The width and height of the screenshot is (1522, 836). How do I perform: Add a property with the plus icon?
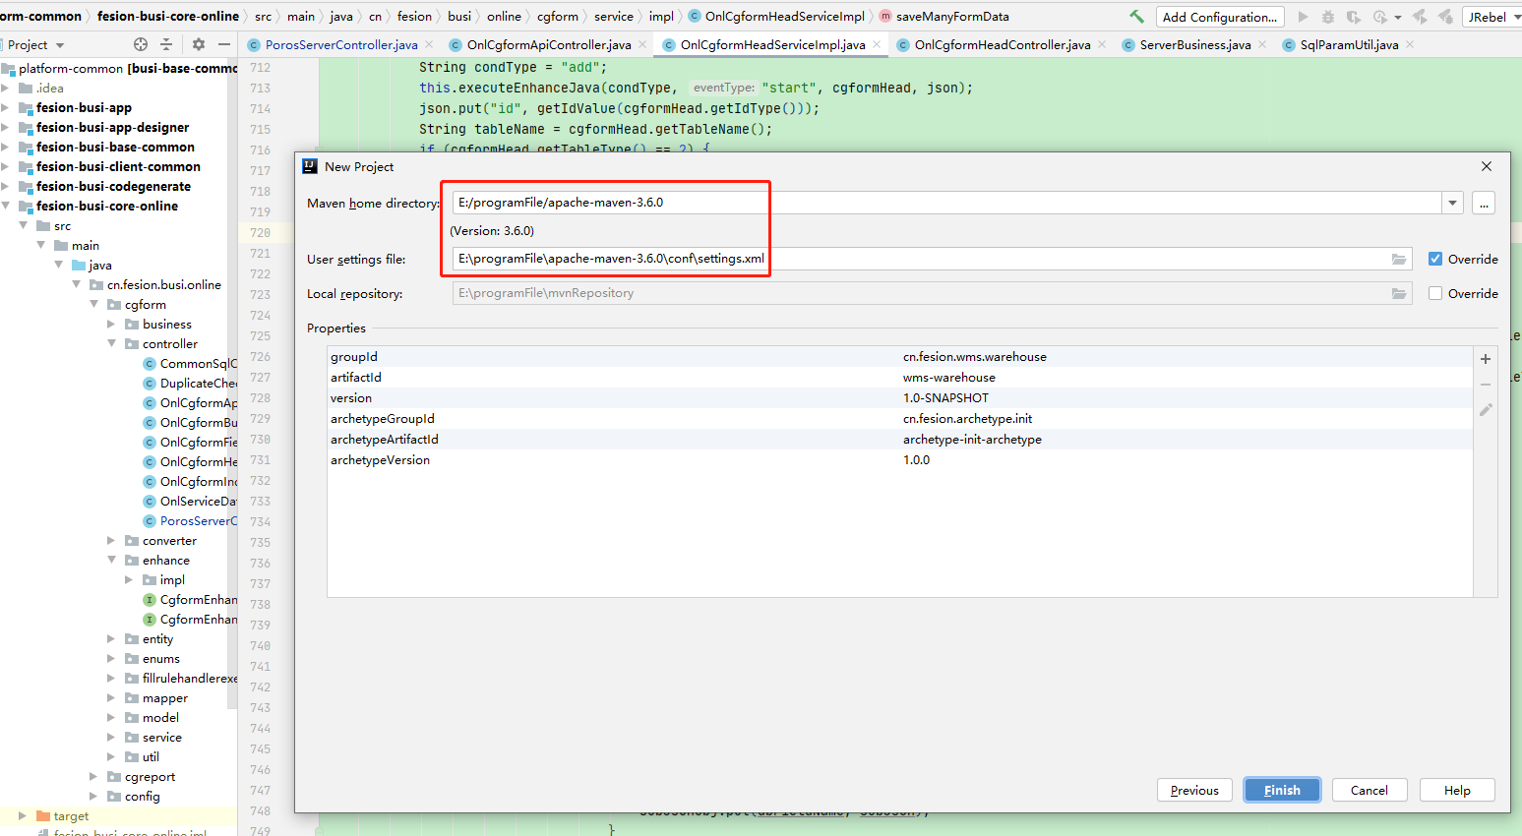pyautogui.click(x=1486, y=359)
